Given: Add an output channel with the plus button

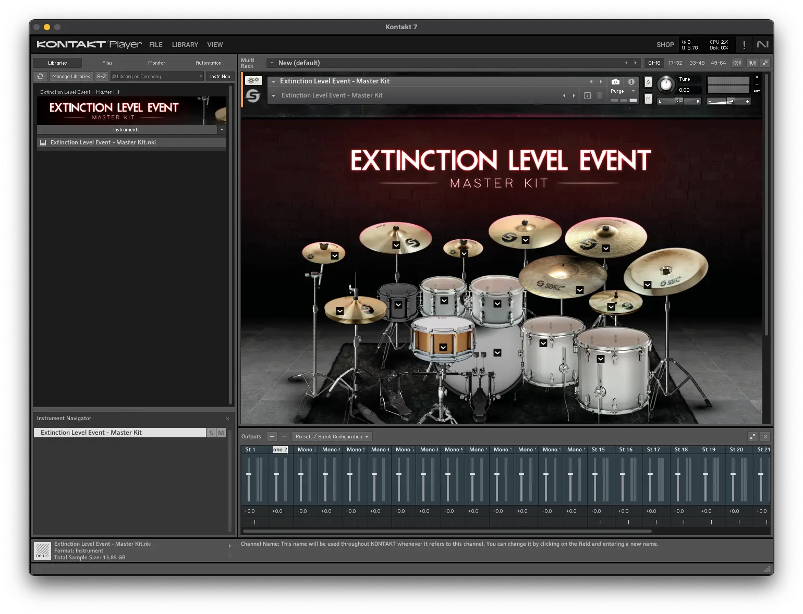Looking at the screenshot, I should 272,437.
